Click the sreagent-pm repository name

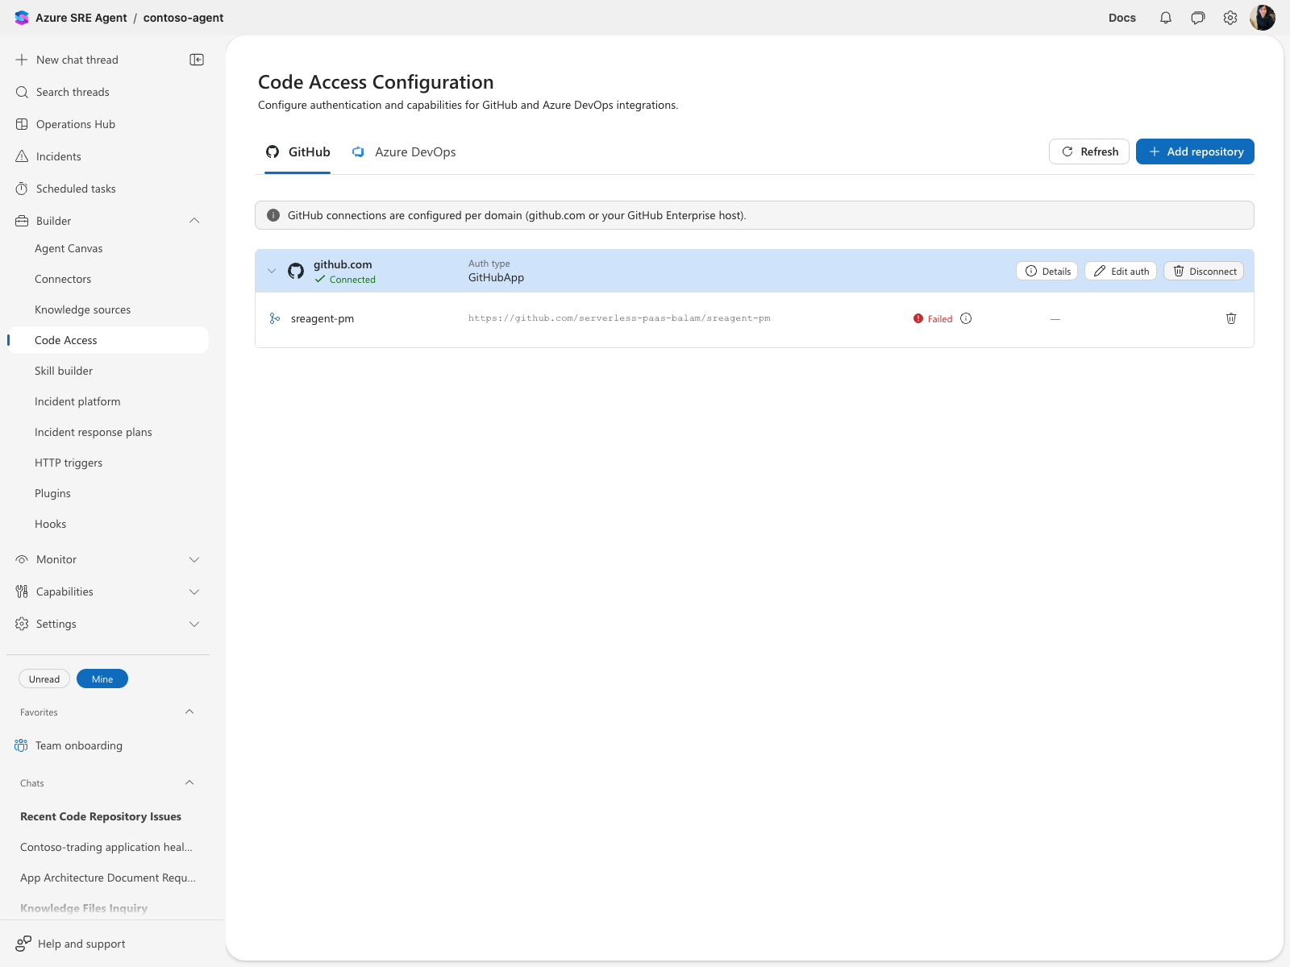coord(322,318)
